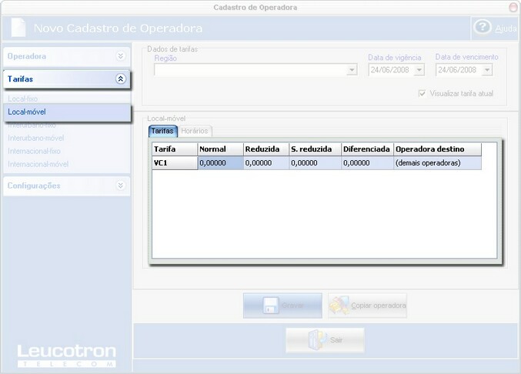Click the S. reduzida column header
This screenshot has height=374, width=521.
pyautogui.click(x=316, y=149)
